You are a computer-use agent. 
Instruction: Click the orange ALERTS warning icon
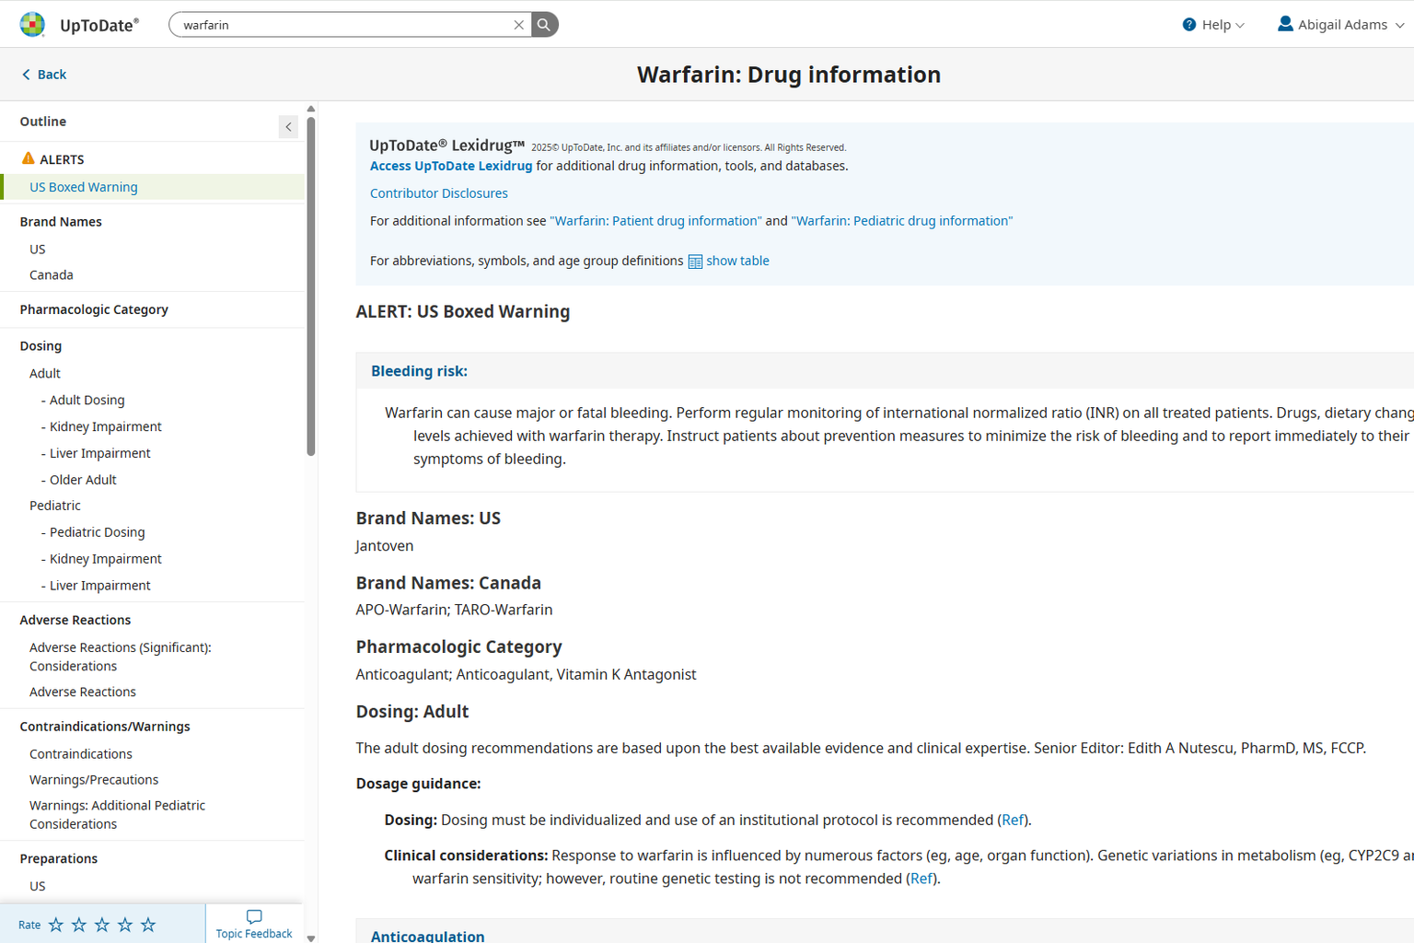tap(29, 158)
